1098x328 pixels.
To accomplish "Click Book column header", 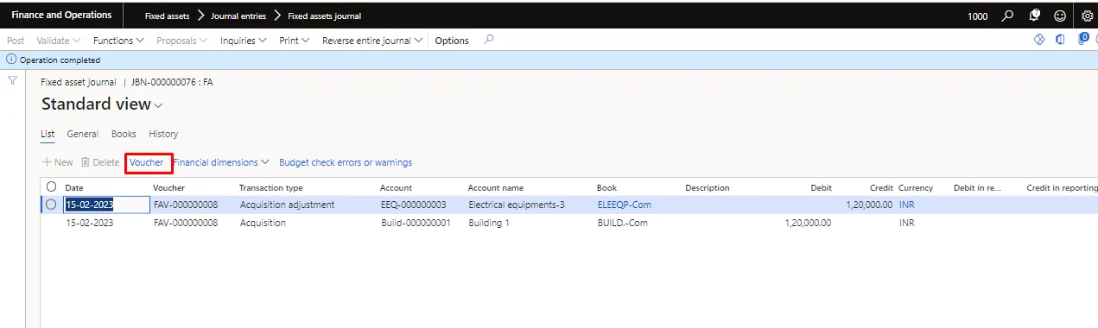I will pos(606,187).
